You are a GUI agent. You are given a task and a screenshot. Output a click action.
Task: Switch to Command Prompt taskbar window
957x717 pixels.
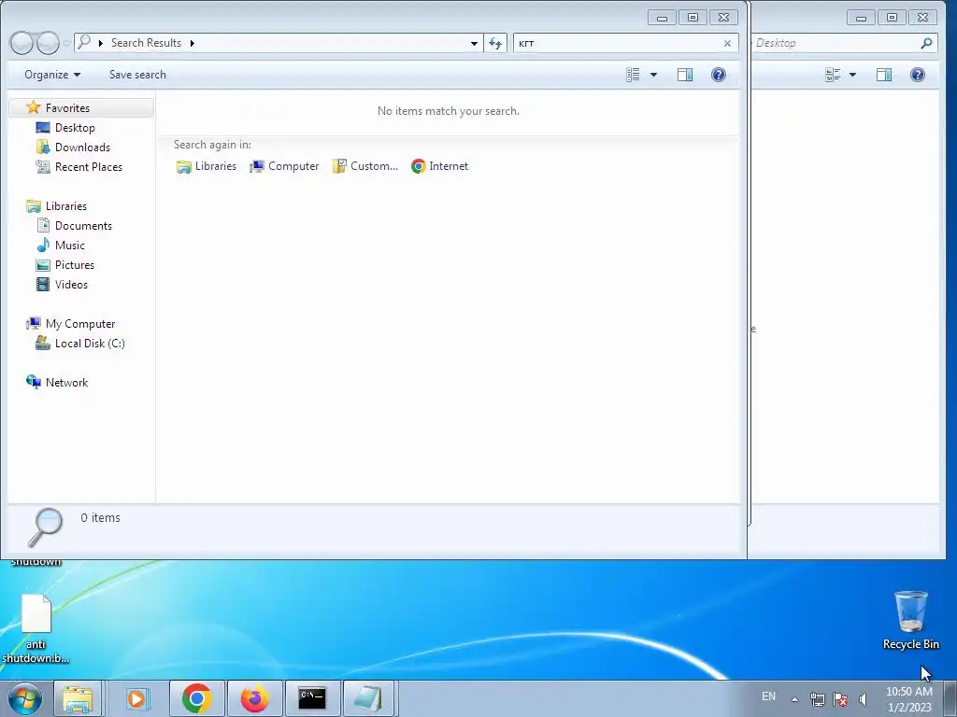(312, 698)
